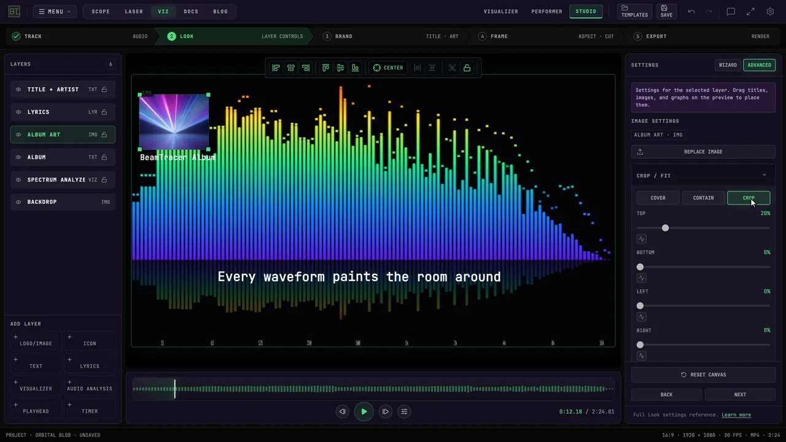Play the track preview
The height and width of the screenshot is (442, 786).
point(364,411)
